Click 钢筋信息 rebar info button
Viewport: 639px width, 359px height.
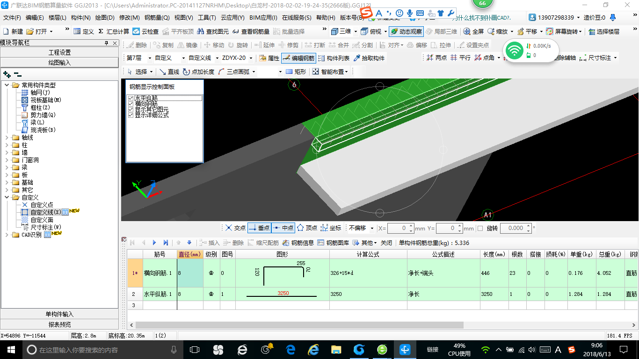click(x=298, y=243)
